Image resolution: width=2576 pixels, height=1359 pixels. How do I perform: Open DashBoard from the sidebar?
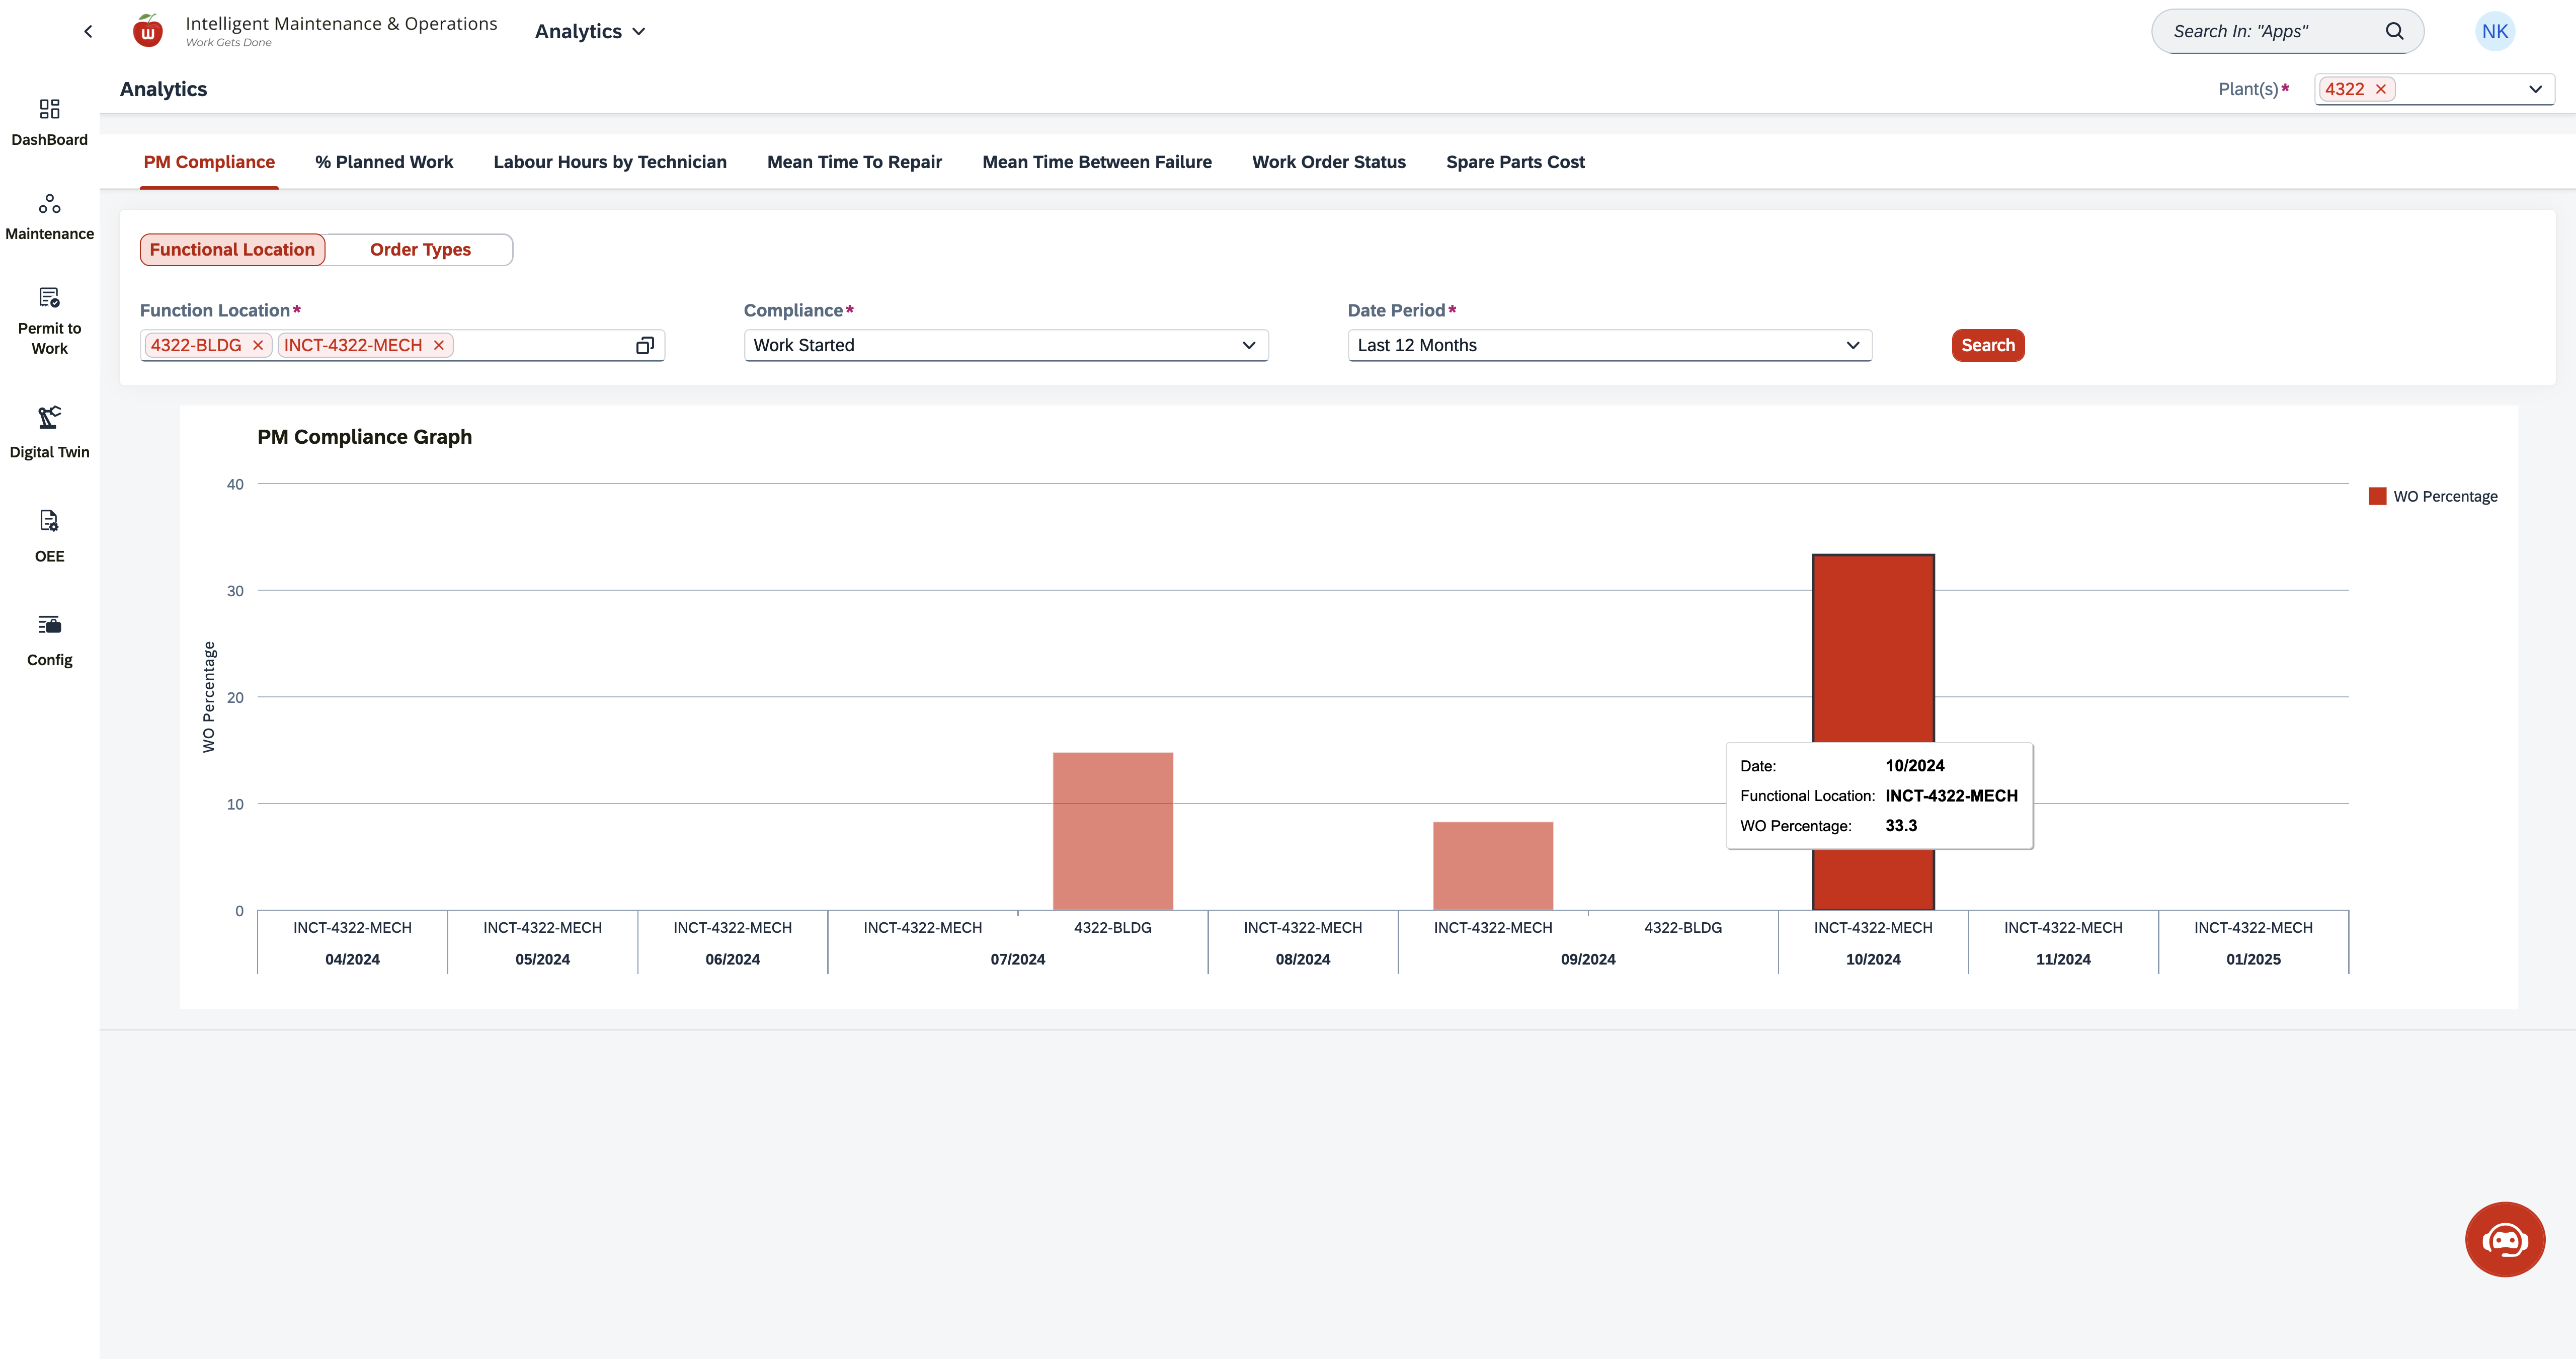pyautogui.click(x=49, y=122)
